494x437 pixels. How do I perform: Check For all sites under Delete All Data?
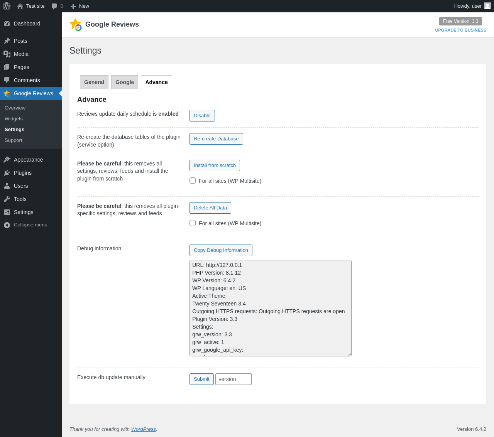click(193, 223)
